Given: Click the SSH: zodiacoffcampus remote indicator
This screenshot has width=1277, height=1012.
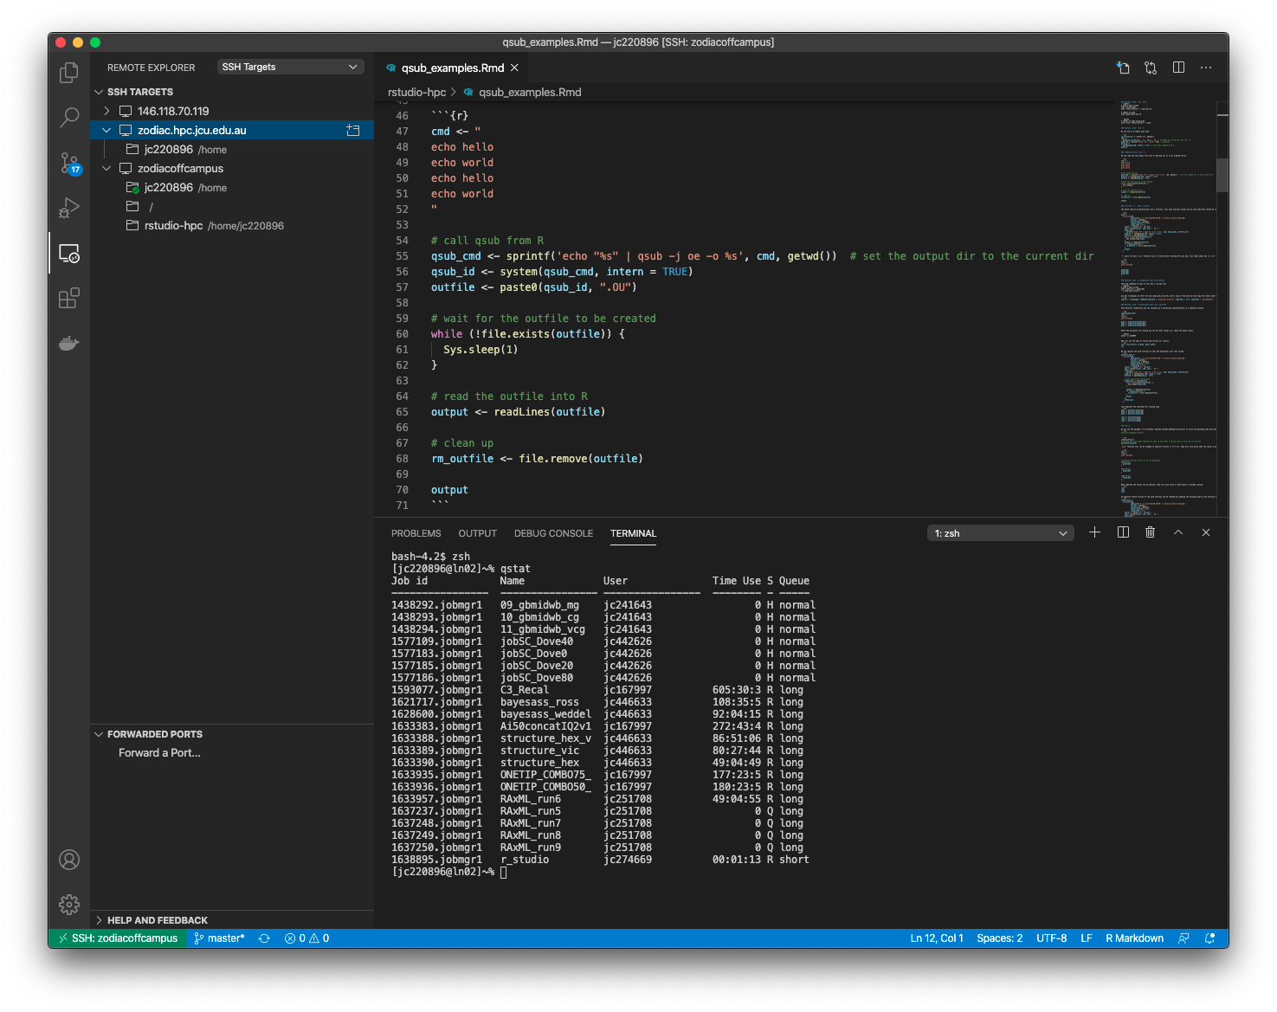Looking at the screenshot, I should point(118,938).
